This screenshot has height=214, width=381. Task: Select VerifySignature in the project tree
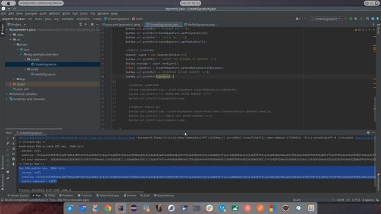45,74
